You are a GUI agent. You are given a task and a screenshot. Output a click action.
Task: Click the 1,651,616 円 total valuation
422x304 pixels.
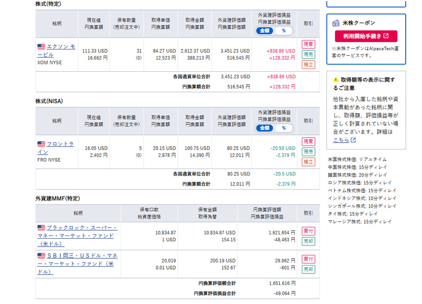(x=282, y=283)
